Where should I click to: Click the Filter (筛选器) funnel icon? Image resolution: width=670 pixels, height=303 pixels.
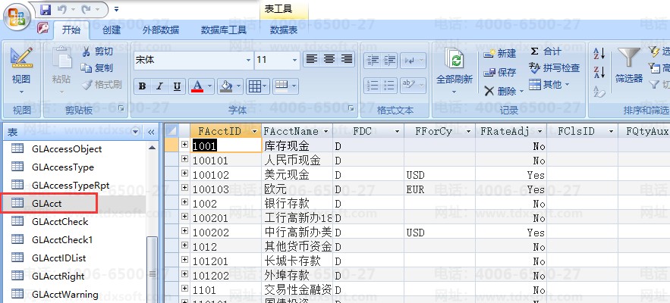[x=628, y=58]
